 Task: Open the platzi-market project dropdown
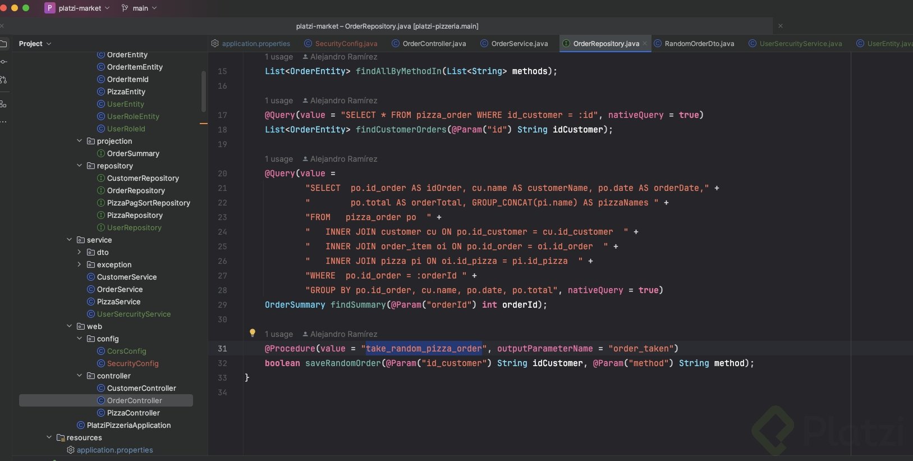pos(80,8)
